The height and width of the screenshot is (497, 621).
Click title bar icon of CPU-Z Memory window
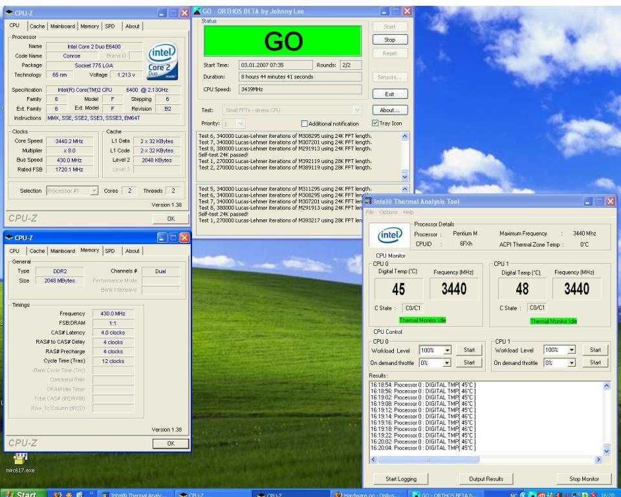(9, 237)
